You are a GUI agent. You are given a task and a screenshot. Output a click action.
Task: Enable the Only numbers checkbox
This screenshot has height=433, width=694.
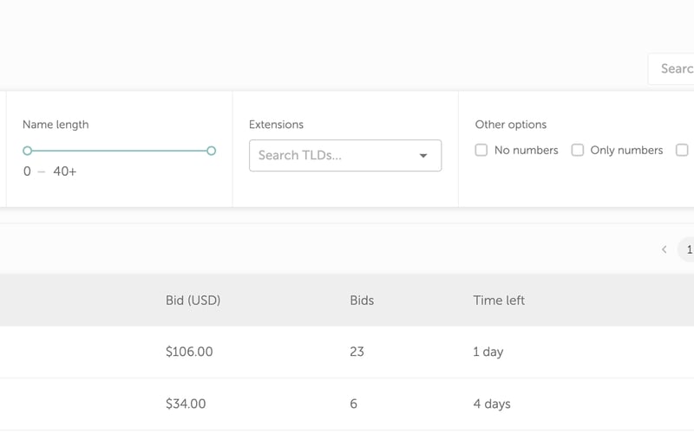coord(577,150)
